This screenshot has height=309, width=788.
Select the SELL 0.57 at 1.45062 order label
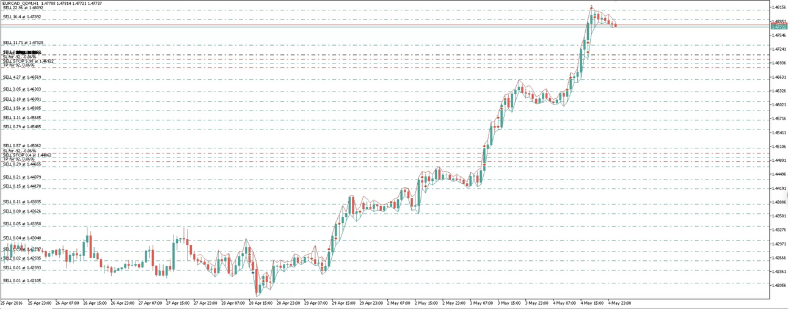point(22,145)
